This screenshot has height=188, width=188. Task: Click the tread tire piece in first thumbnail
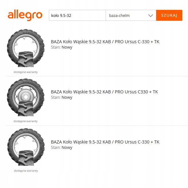click(26, 59)
